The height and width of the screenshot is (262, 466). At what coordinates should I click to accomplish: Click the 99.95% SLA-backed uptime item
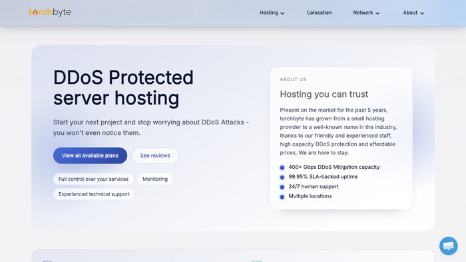[x=323, y=176]
